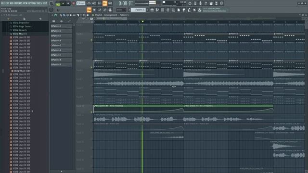Click the hourglass-shaped icon in top toolbar
This screenshot has height=173, width=308.
(195, 3)
